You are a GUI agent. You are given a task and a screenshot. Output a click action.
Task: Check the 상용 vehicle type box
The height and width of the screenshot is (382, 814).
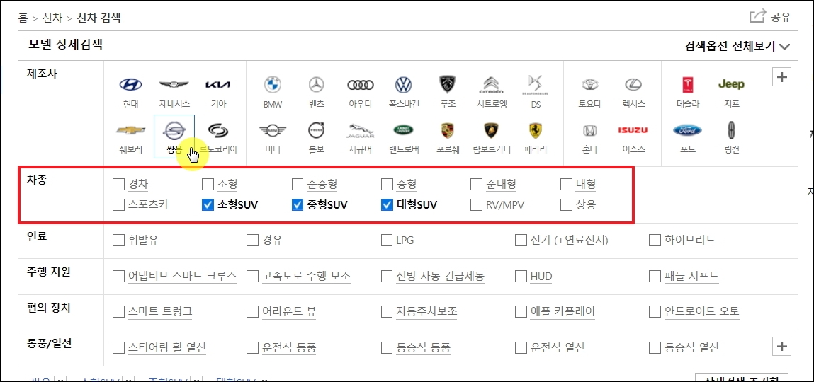point(566,205)
